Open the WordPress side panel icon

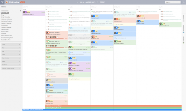tap(184, 32)
